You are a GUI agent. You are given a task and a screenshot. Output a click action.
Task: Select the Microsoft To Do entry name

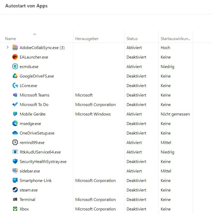34,105
